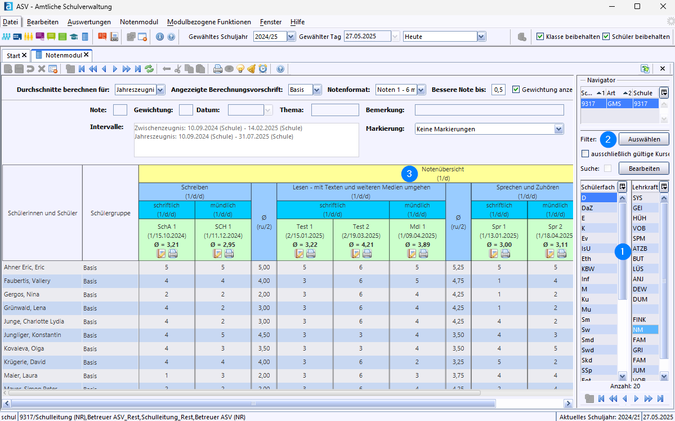Click the print icon under SchA 1
Screen dimensions: 675x421
172,254
